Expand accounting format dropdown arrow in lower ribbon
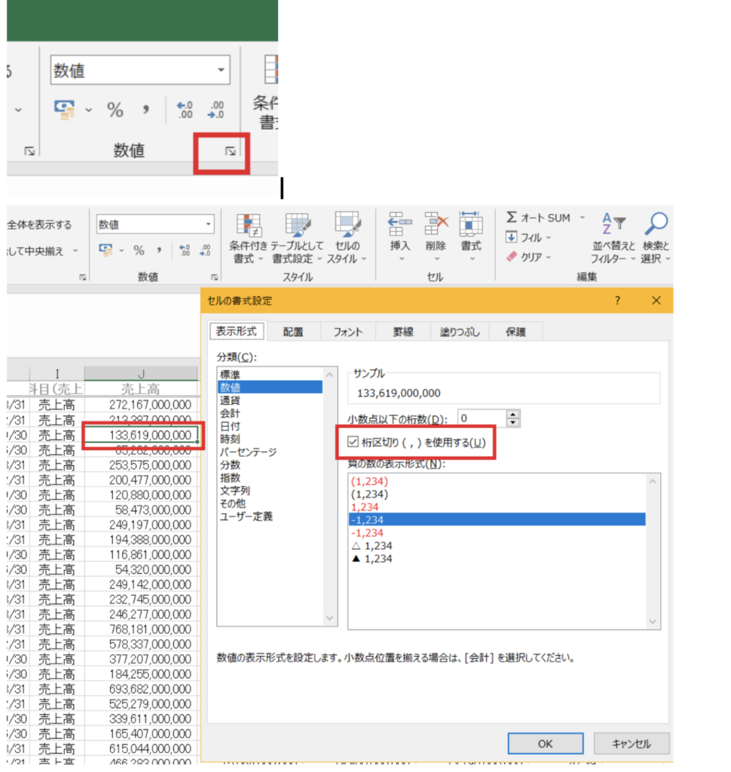731x772 pixels. [x=121, y=250]
